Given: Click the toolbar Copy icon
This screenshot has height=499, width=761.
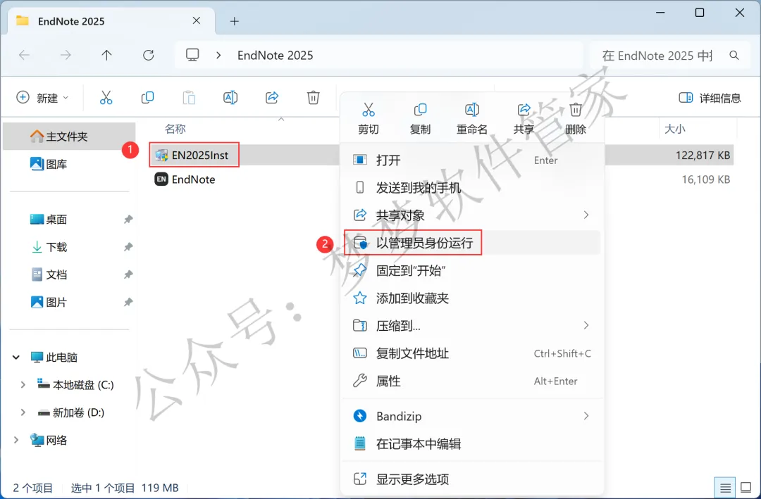Looking at the screenshot, I should (x=147, y=97).
